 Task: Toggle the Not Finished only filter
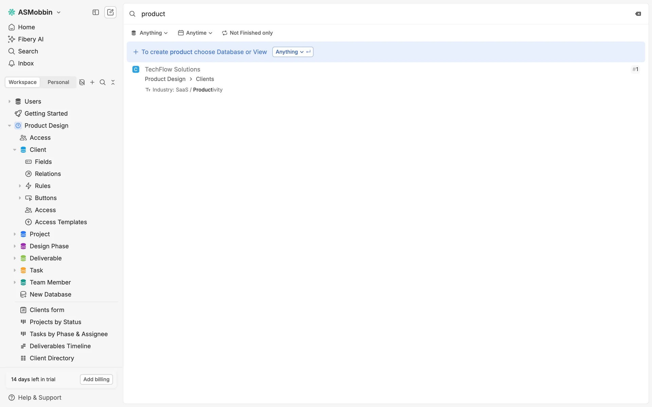[247, 33]
